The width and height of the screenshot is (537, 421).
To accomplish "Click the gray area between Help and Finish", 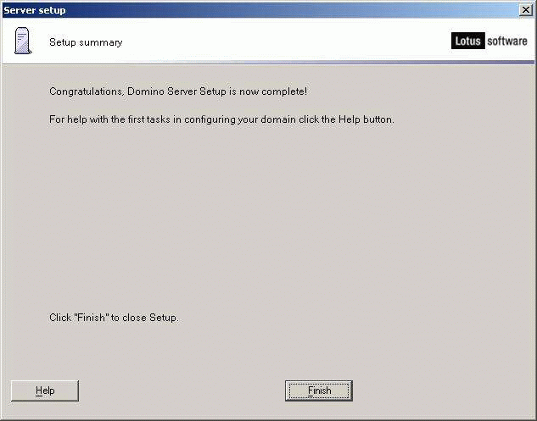I will pos(182,391).
